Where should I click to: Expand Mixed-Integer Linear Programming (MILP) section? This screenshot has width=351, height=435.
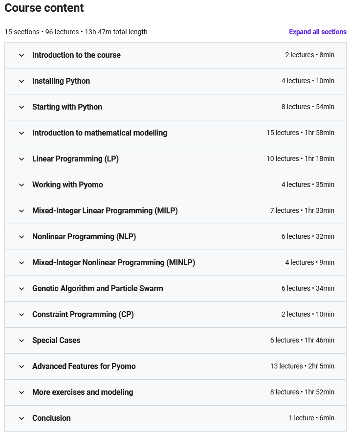(175, 211)
